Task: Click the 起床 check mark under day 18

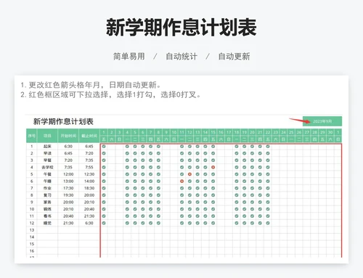Action: (237, 147)
